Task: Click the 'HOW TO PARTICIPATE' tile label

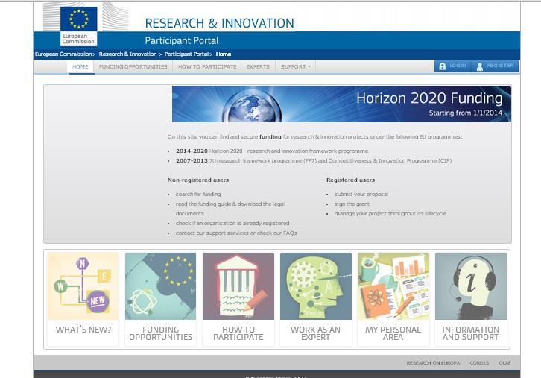Action: (238, 333)
